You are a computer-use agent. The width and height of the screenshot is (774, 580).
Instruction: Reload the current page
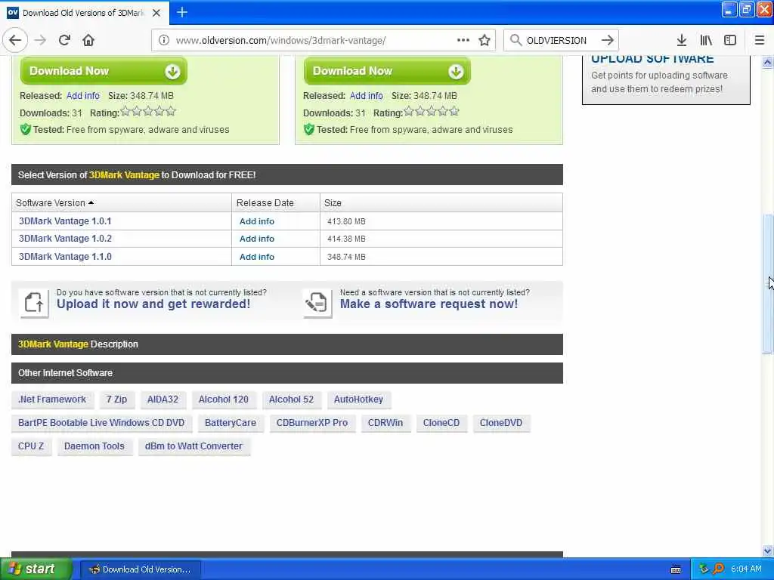tap(64, 41)
